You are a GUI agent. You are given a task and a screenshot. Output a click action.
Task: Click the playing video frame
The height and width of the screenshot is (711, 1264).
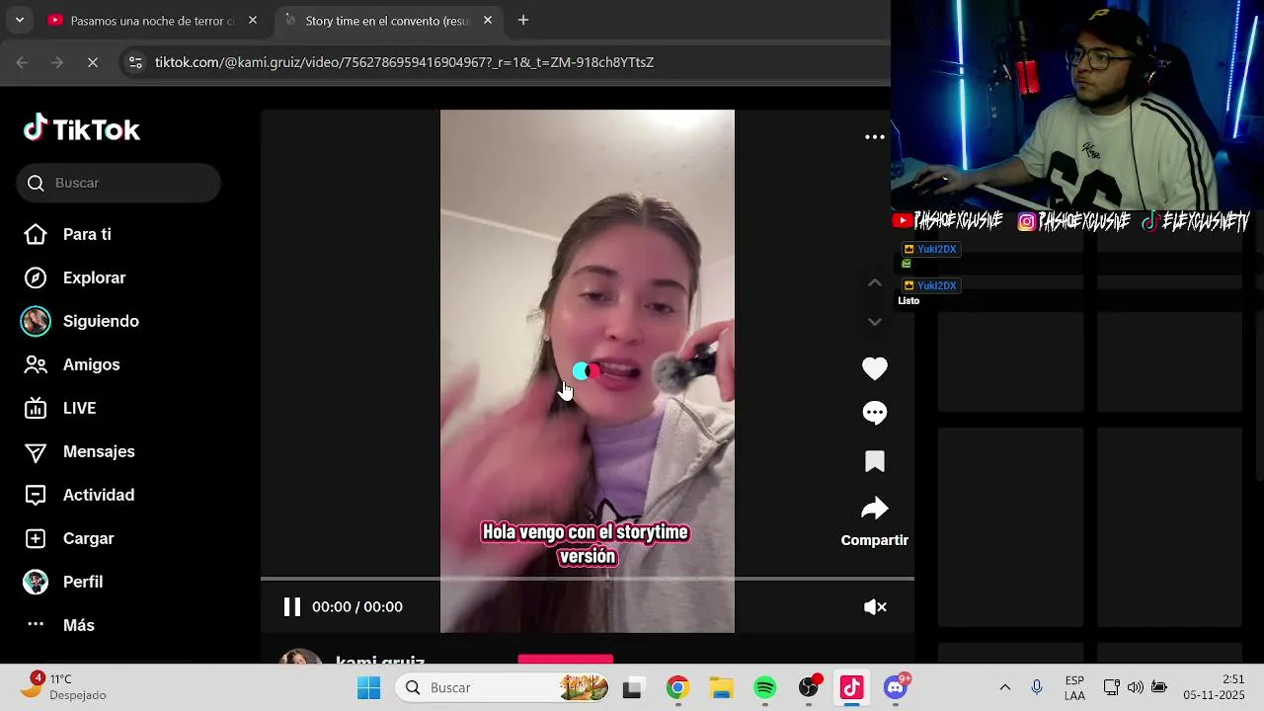coord(588,371)
